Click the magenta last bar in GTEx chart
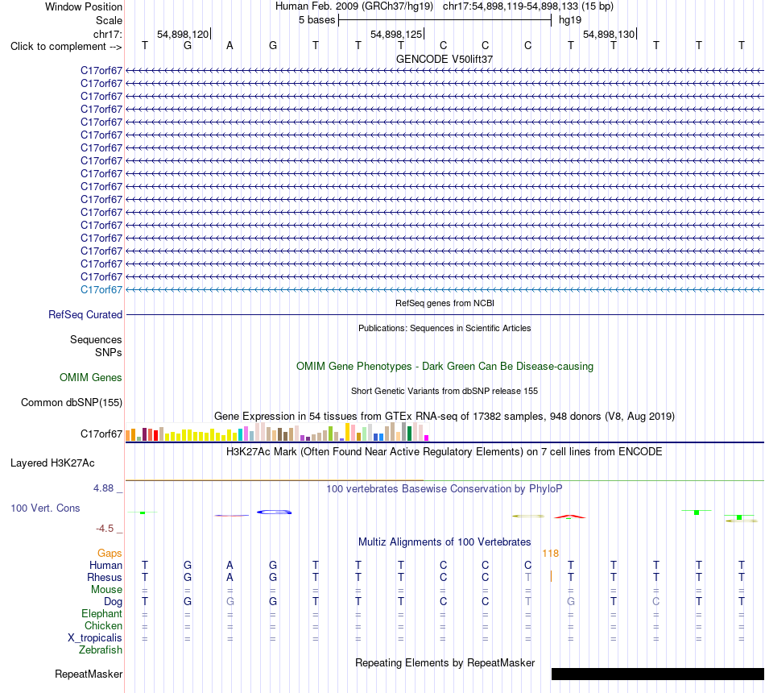The image size is (765, 693). click(427, 438)
